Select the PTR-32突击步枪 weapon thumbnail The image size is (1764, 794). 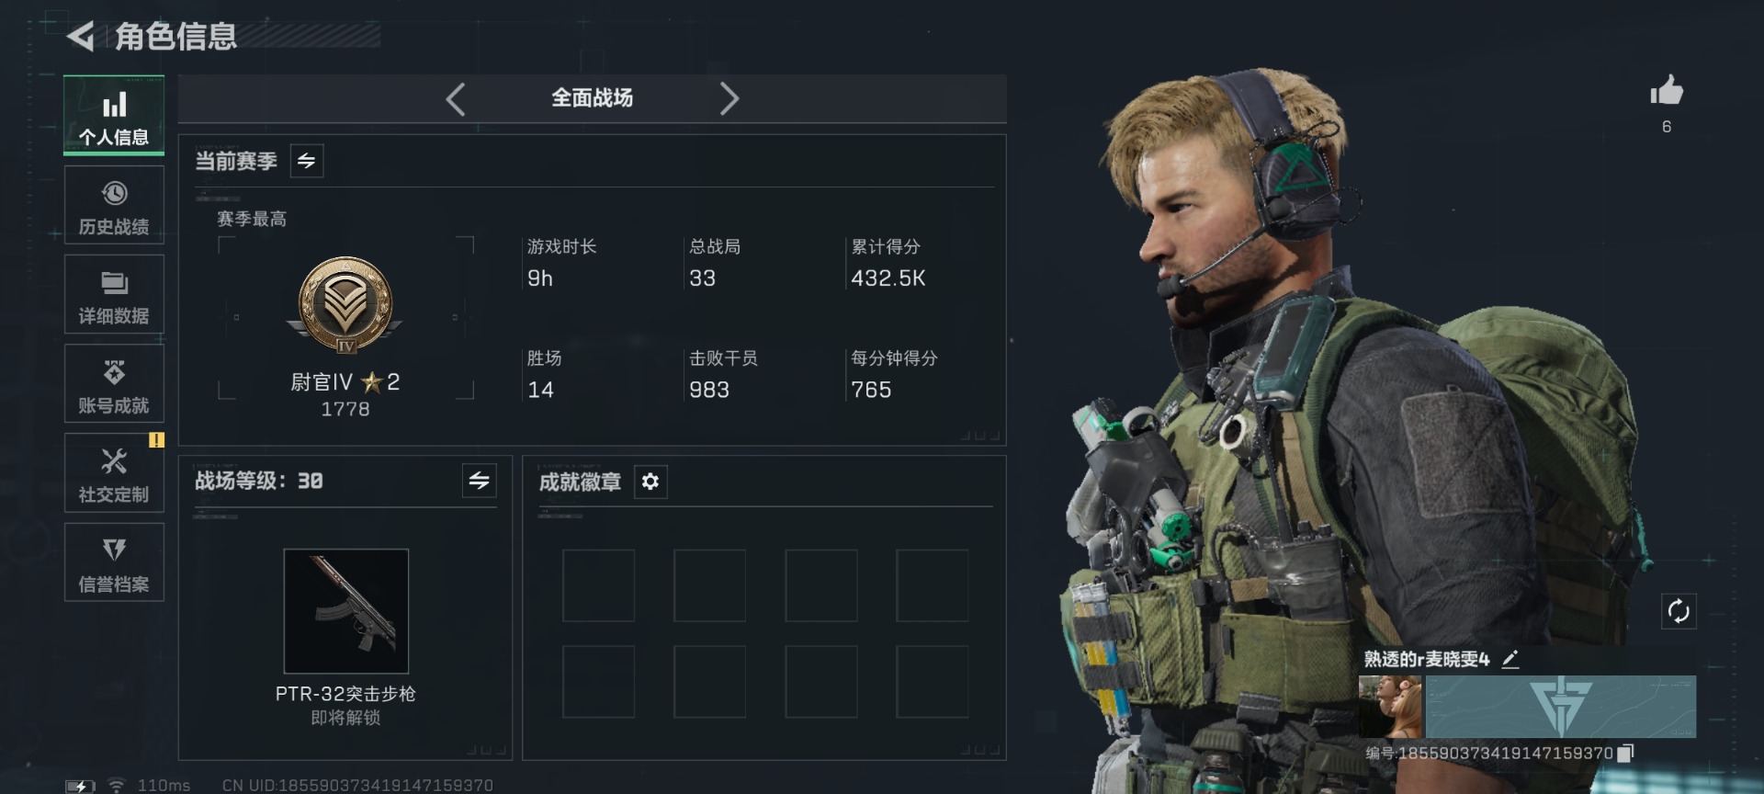346,611
